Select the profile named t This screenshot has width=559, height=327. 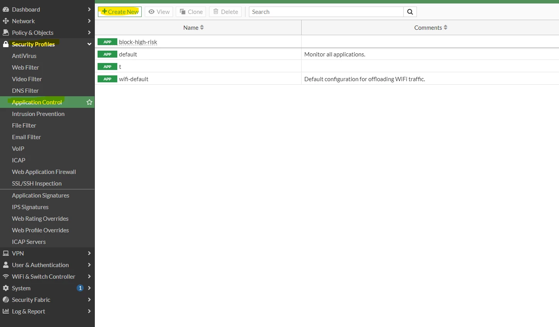(x=120, y=66)
